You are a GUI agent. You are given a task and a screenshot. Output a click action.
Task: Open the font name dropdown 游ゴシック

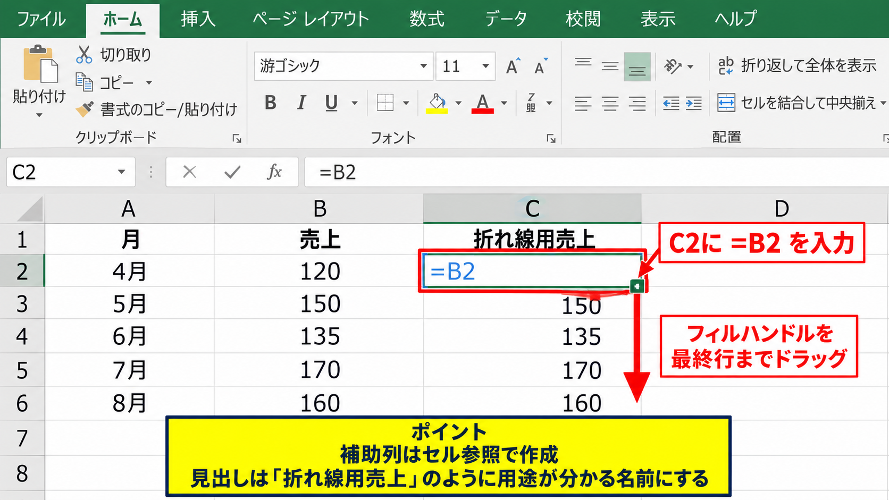(x=423, y=66)
